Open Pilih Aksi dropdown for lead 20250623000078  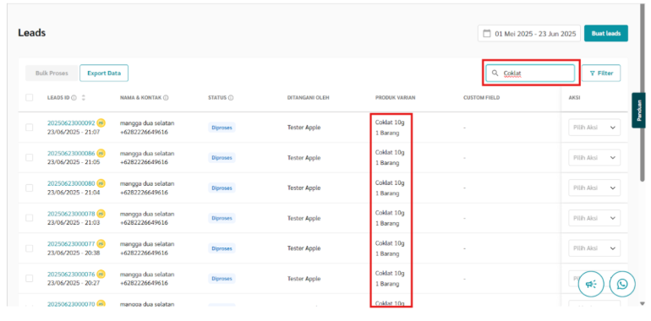[x=594, y=218]
